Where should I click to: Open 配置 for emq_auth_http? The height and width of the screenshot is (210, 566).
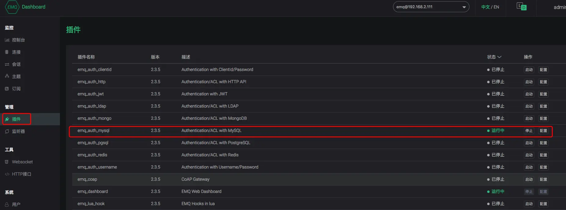pyautogui.click(x=543, y=82)
